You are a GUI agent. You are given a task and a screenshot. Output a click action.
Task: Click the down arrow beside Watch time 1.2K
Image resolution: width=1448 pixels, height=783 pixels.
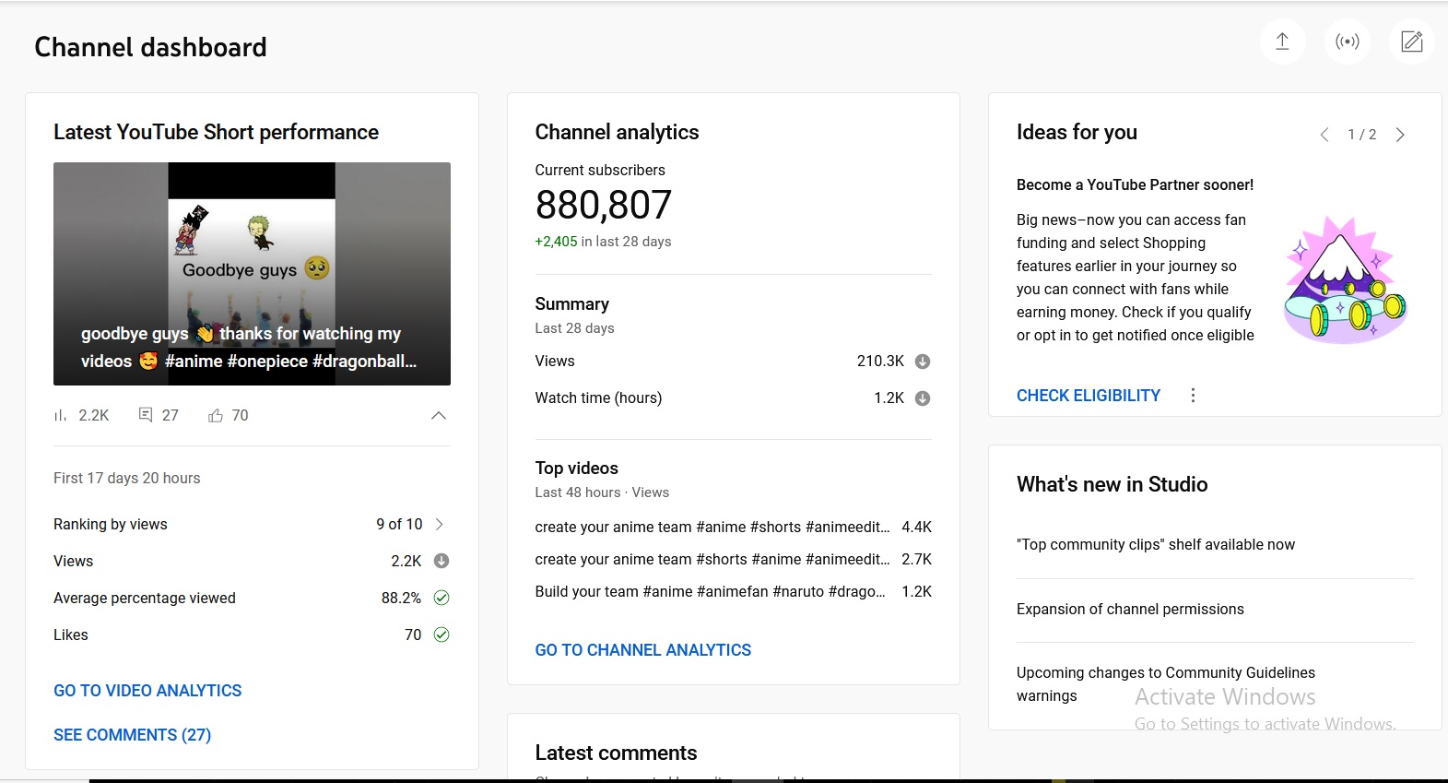point(923,398)
